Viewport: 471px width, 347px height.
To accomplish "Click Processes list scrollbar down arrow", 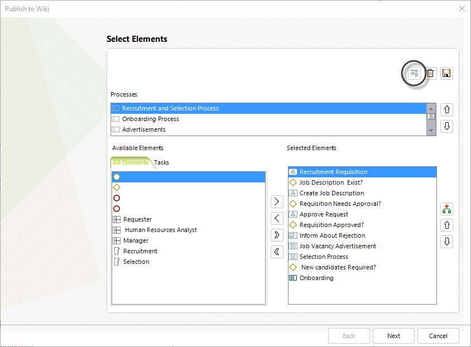I will [x=431, y=131].
